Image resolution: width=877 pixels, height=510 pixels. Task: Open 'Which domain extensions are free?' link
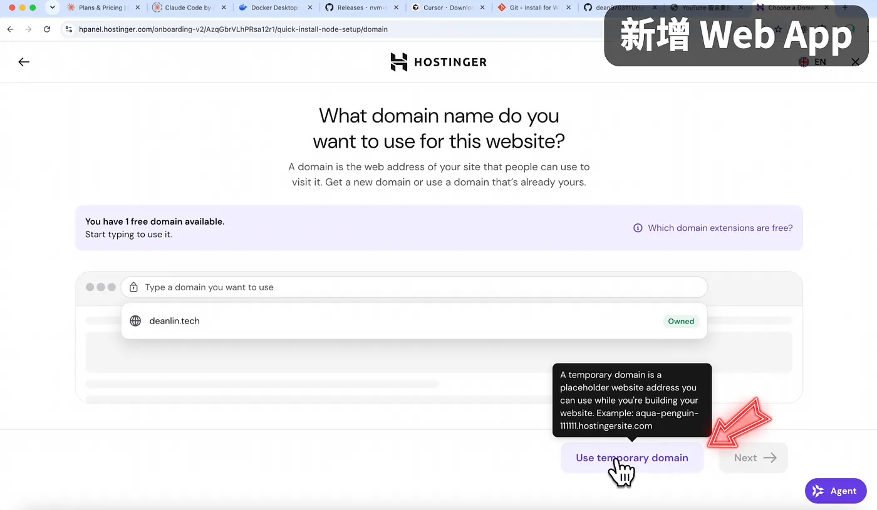point(720,228)
